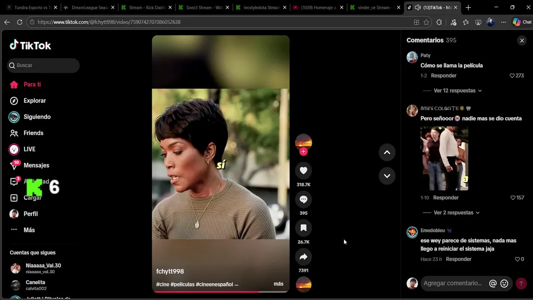This screenshot has height=300, width=533.
Task: Click the TikTok logo
Action: [x=30, y=45]
